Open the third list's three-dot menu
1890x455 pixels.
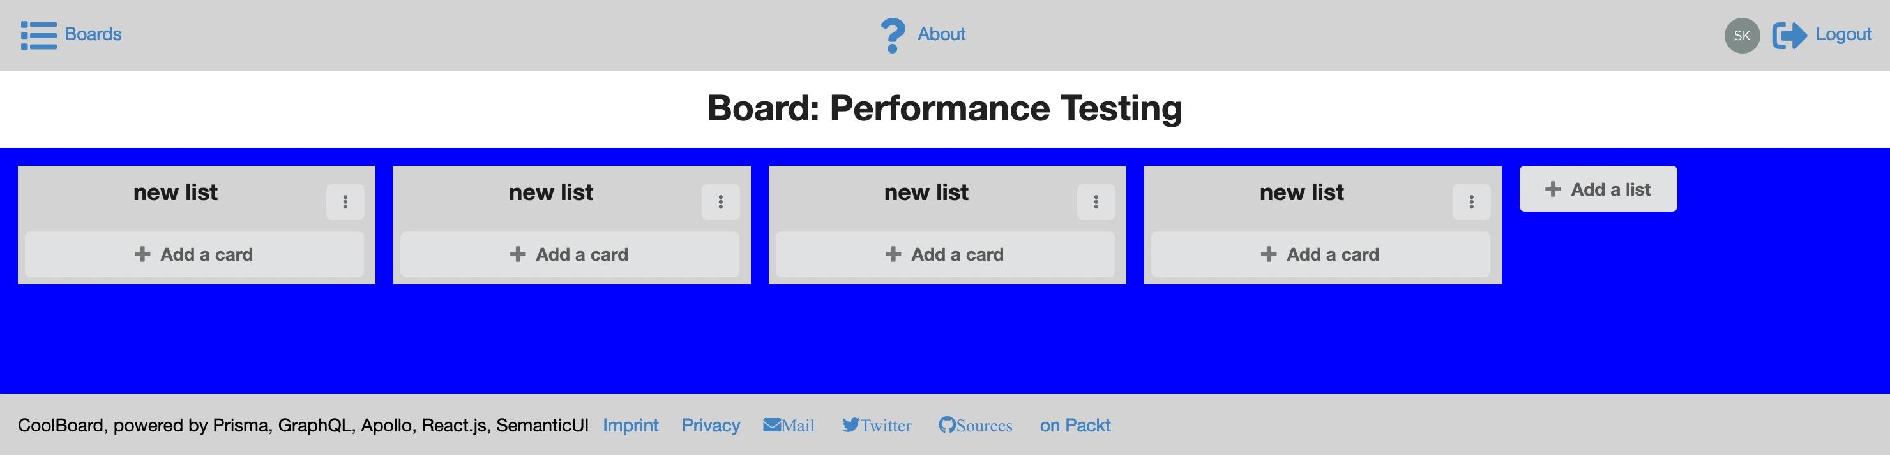(1096, 201)
